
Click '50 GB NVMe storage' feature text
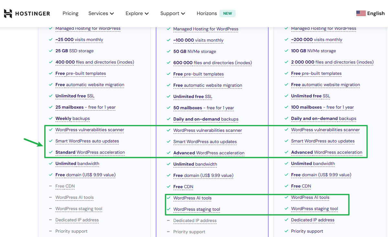click(x=195, y=52)
